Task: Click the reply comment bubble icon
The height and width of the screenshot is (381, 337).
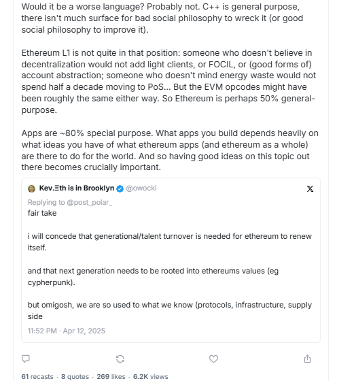Action: coord(26,359)
